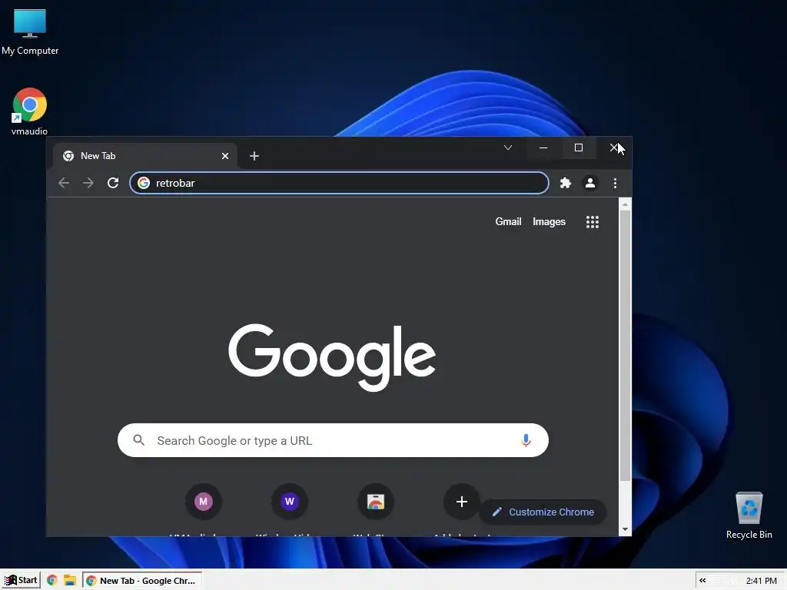
Task: Open the tab search dropdown arrow
Action: (508, 147)
